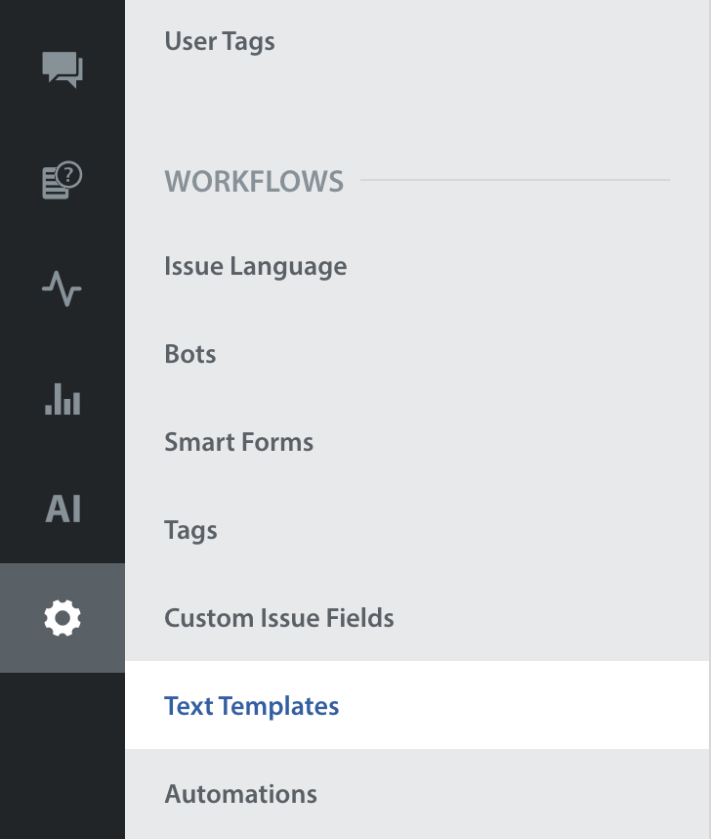Click empty dark sidebar area below gear
Screen dimensions: 711x839
[63, 753]
